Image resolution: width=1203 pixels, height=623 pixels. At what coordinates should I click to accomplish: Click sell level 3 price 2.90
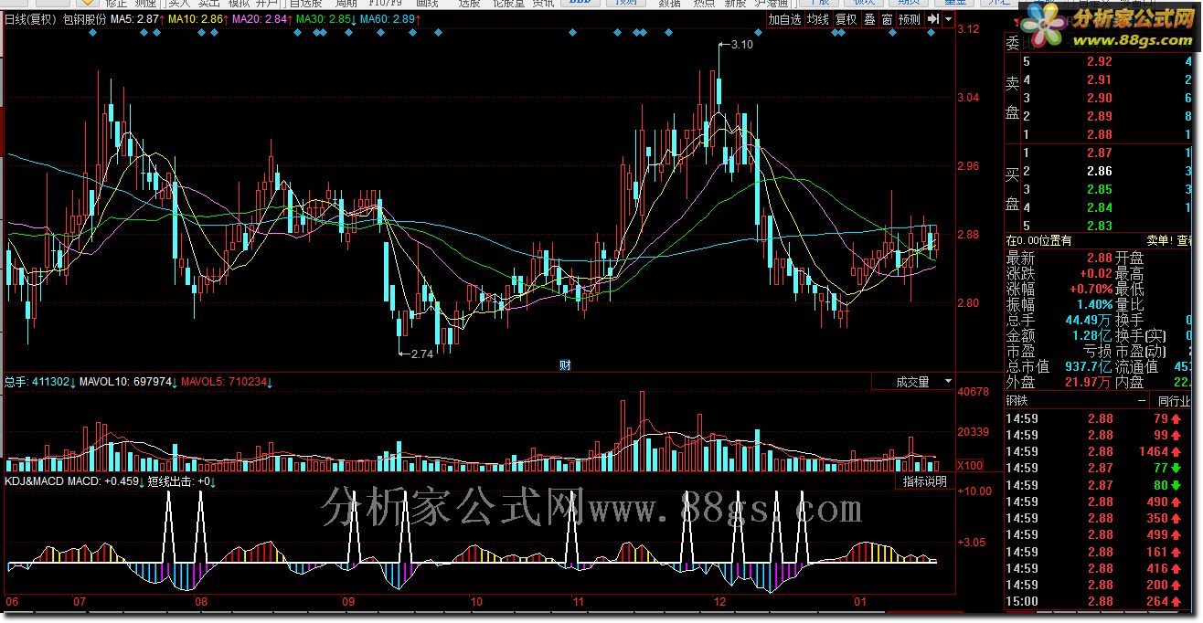(x=1100, y=98)
